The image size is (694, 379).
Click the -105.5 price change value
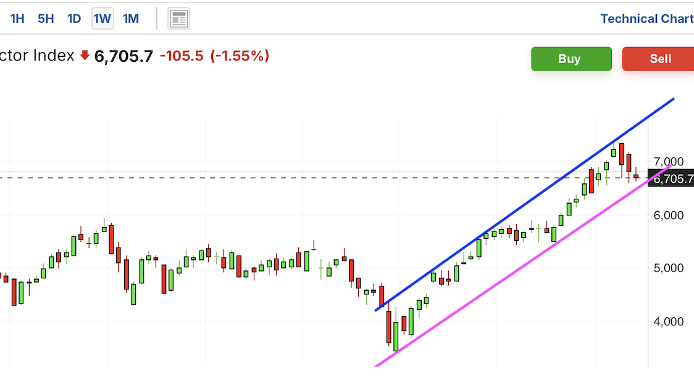[x=182, y=56]
